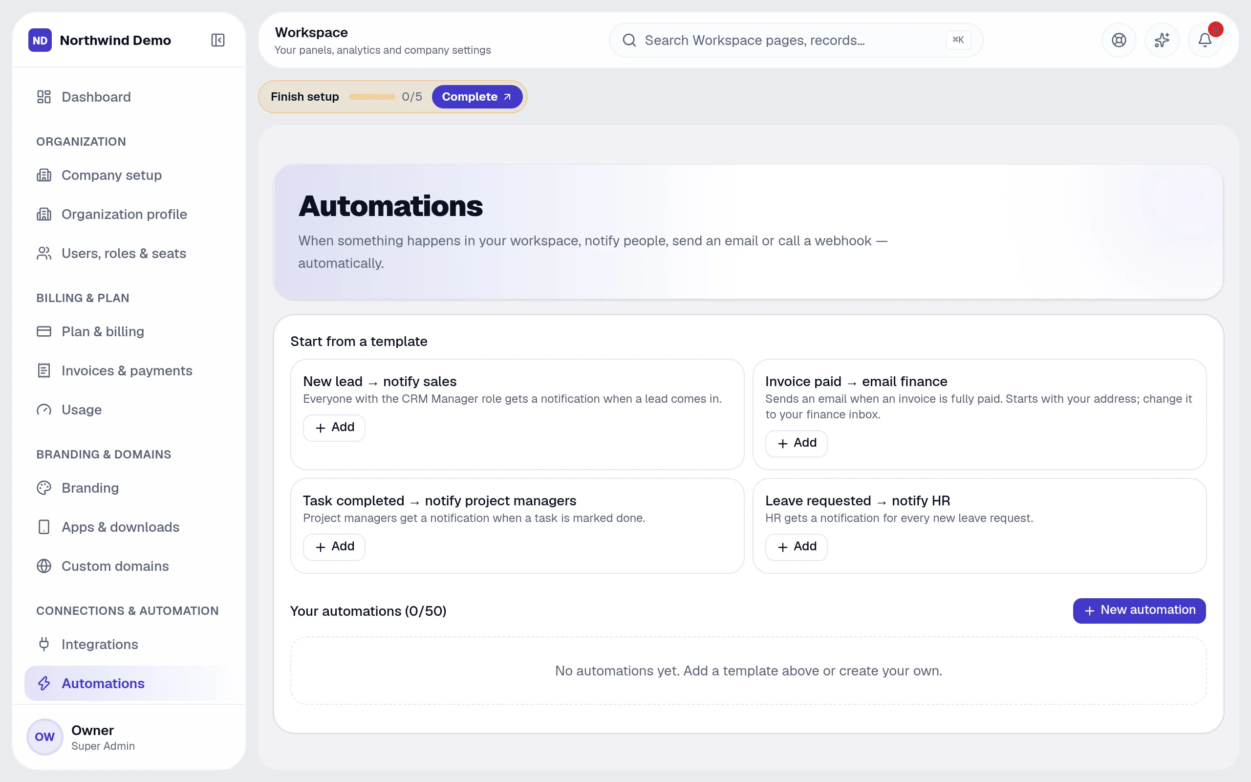
Task: Click the Finish setup progress bar
Action: coord(372,97)
